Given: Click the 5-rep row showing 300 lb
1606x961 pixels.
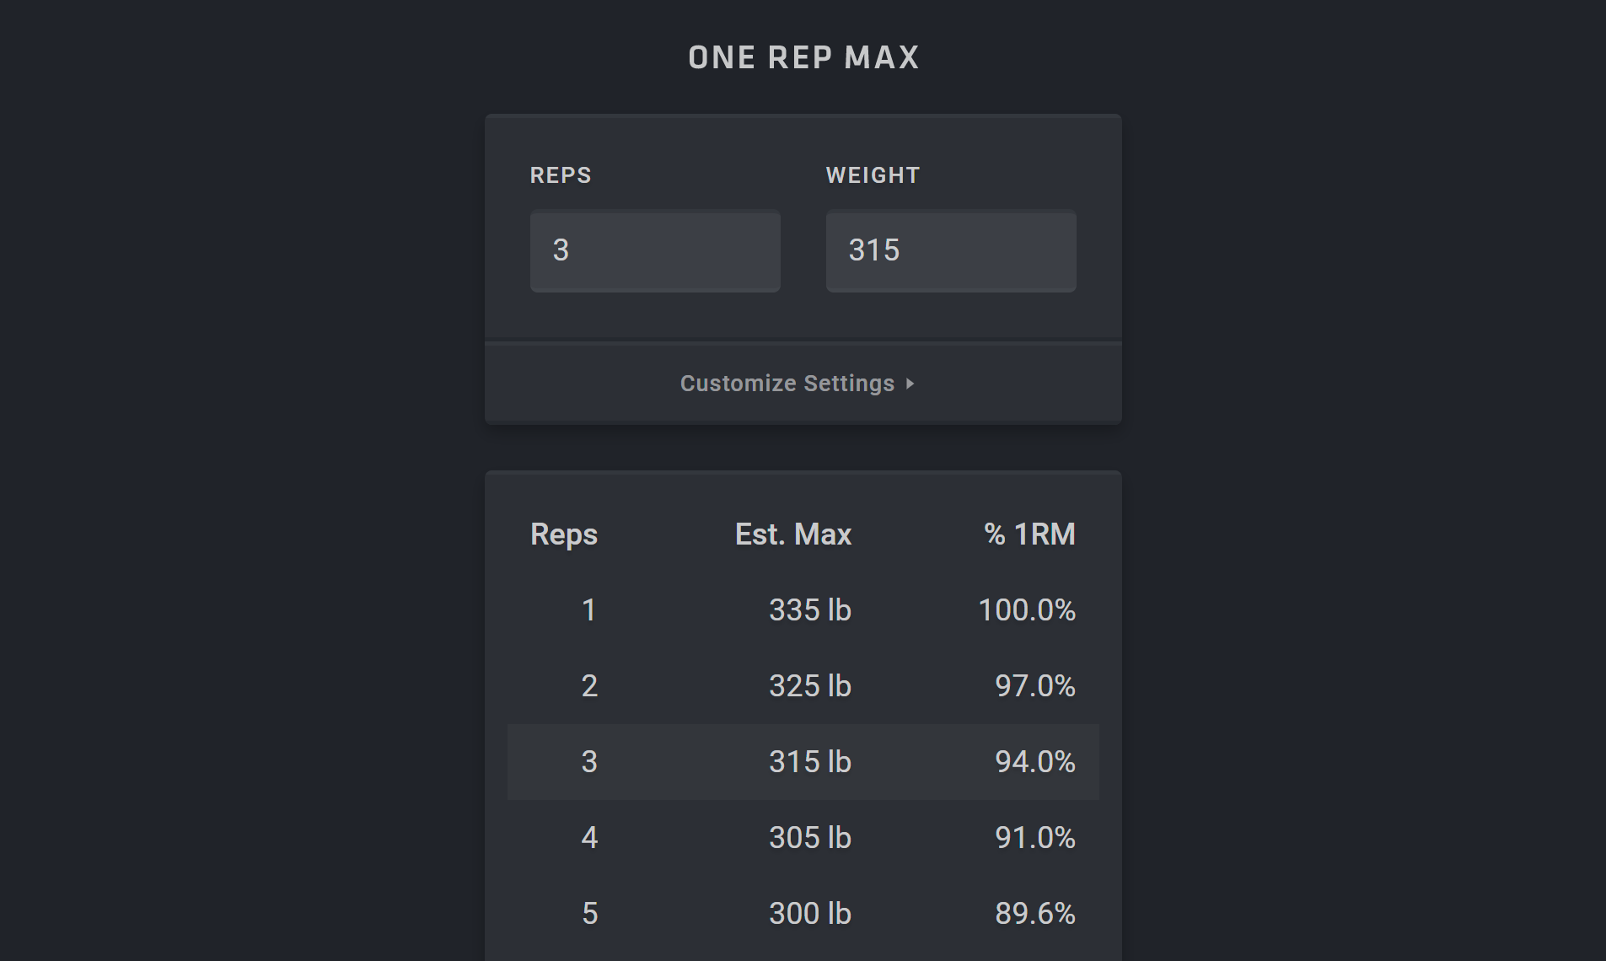Looking at the screenshot, I should pos(802,912).
